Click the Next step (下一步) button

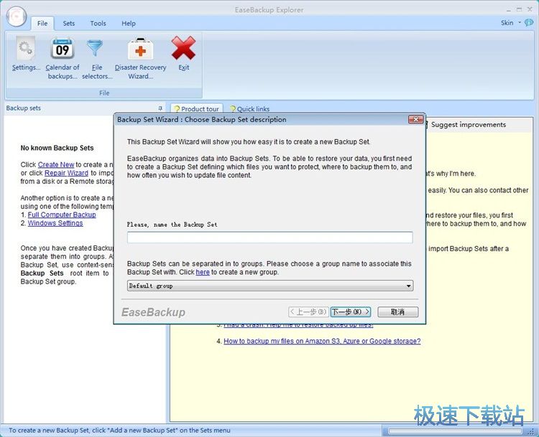(x=350, y=311)
